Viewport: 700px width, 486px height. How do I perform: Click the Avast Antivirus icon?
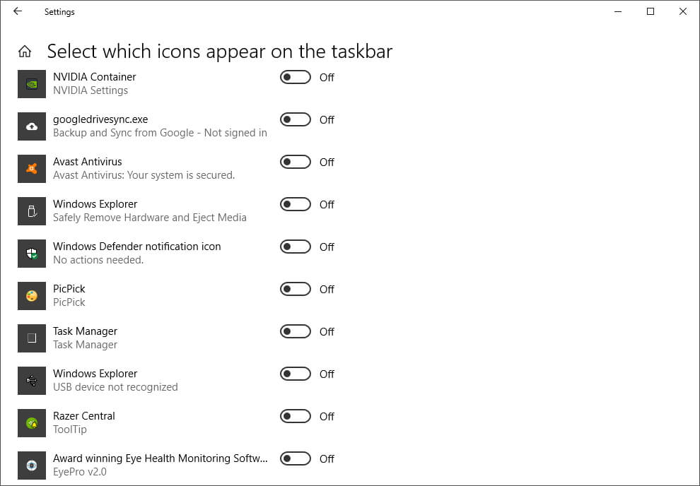point(32,169)
